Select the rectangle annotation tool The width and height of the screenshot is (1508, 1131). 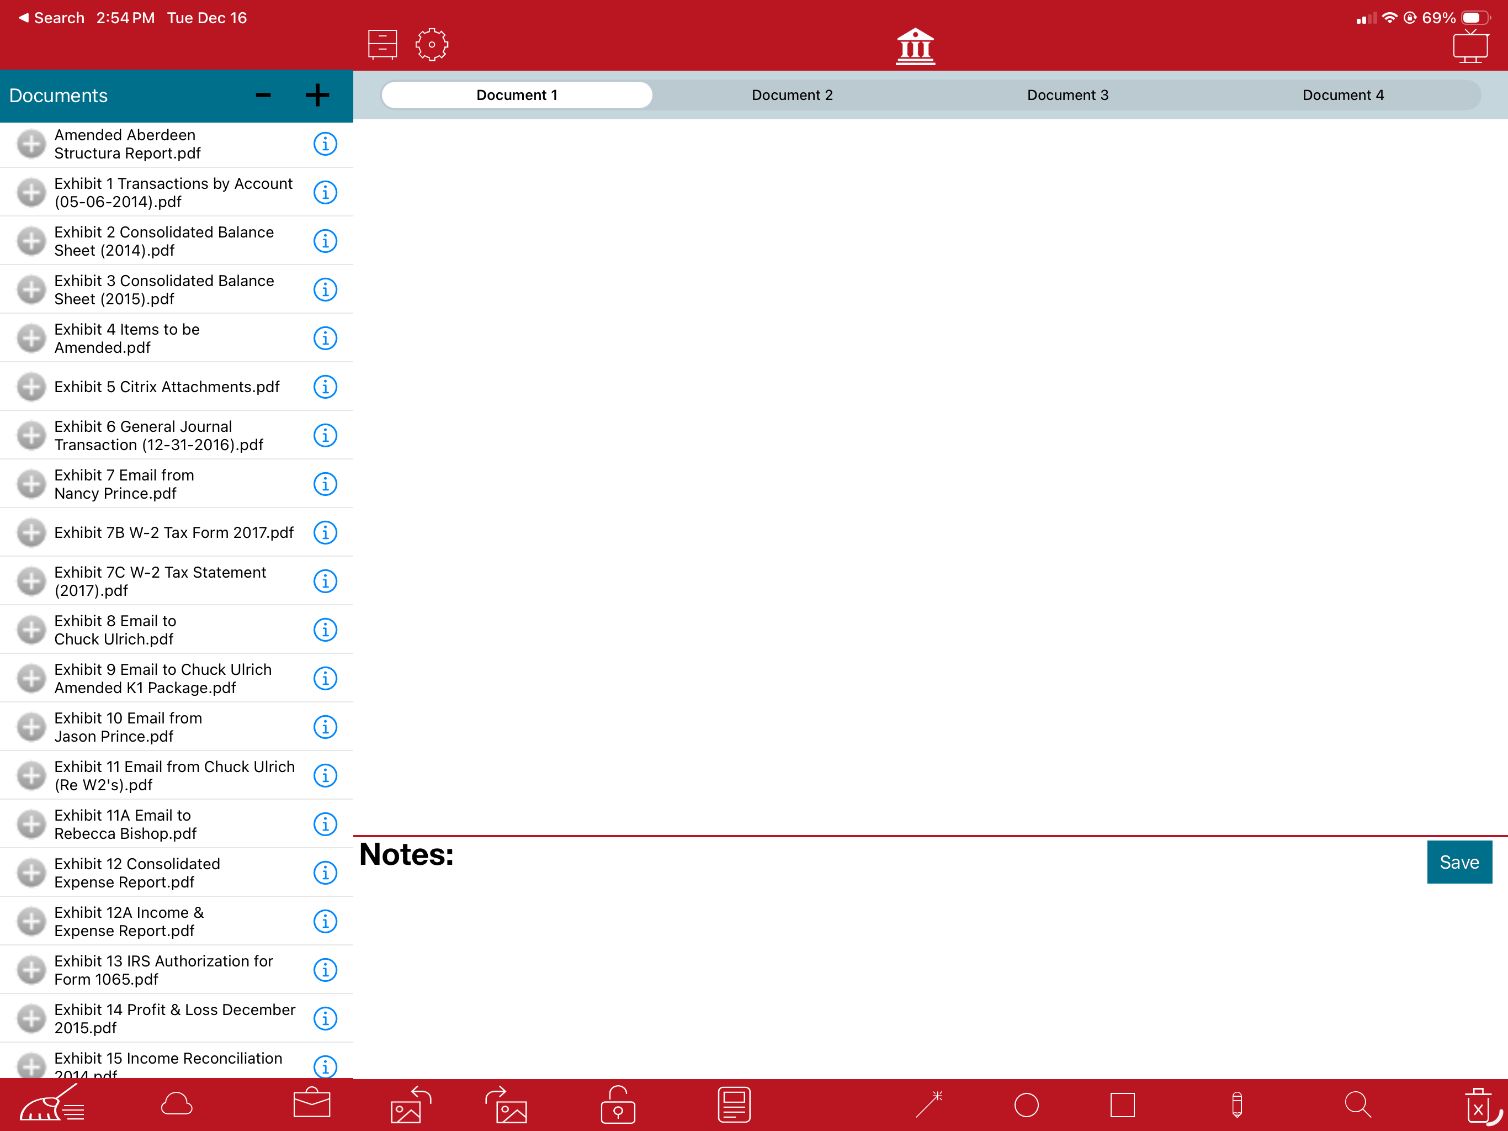(1122, 1105)
